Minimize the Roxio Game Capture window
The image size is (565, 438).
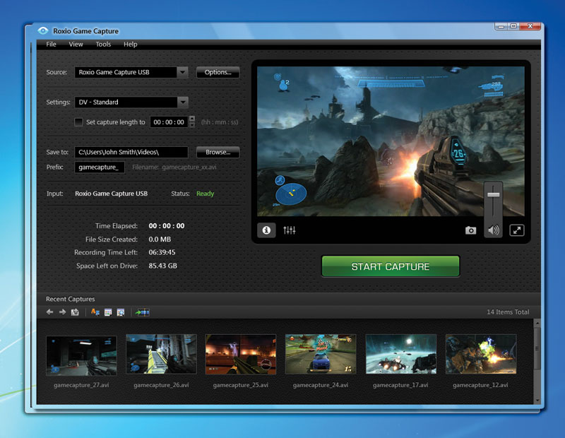(x=501, y=26)
